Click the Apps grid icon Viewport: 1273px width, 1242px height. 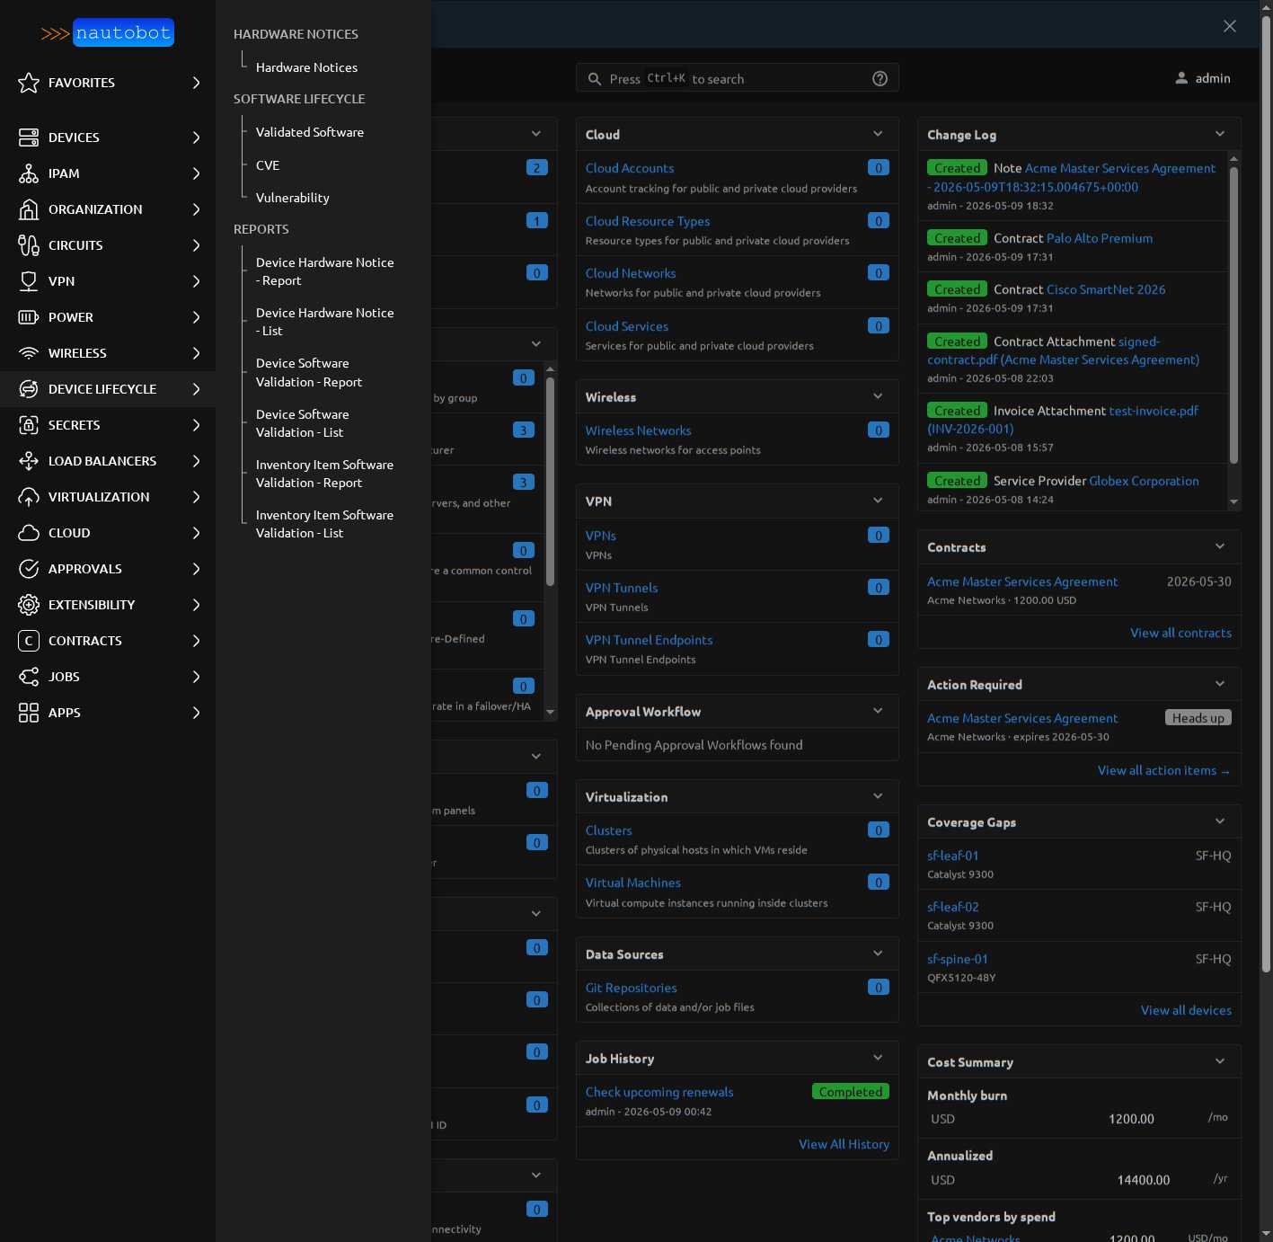(29, 713)
